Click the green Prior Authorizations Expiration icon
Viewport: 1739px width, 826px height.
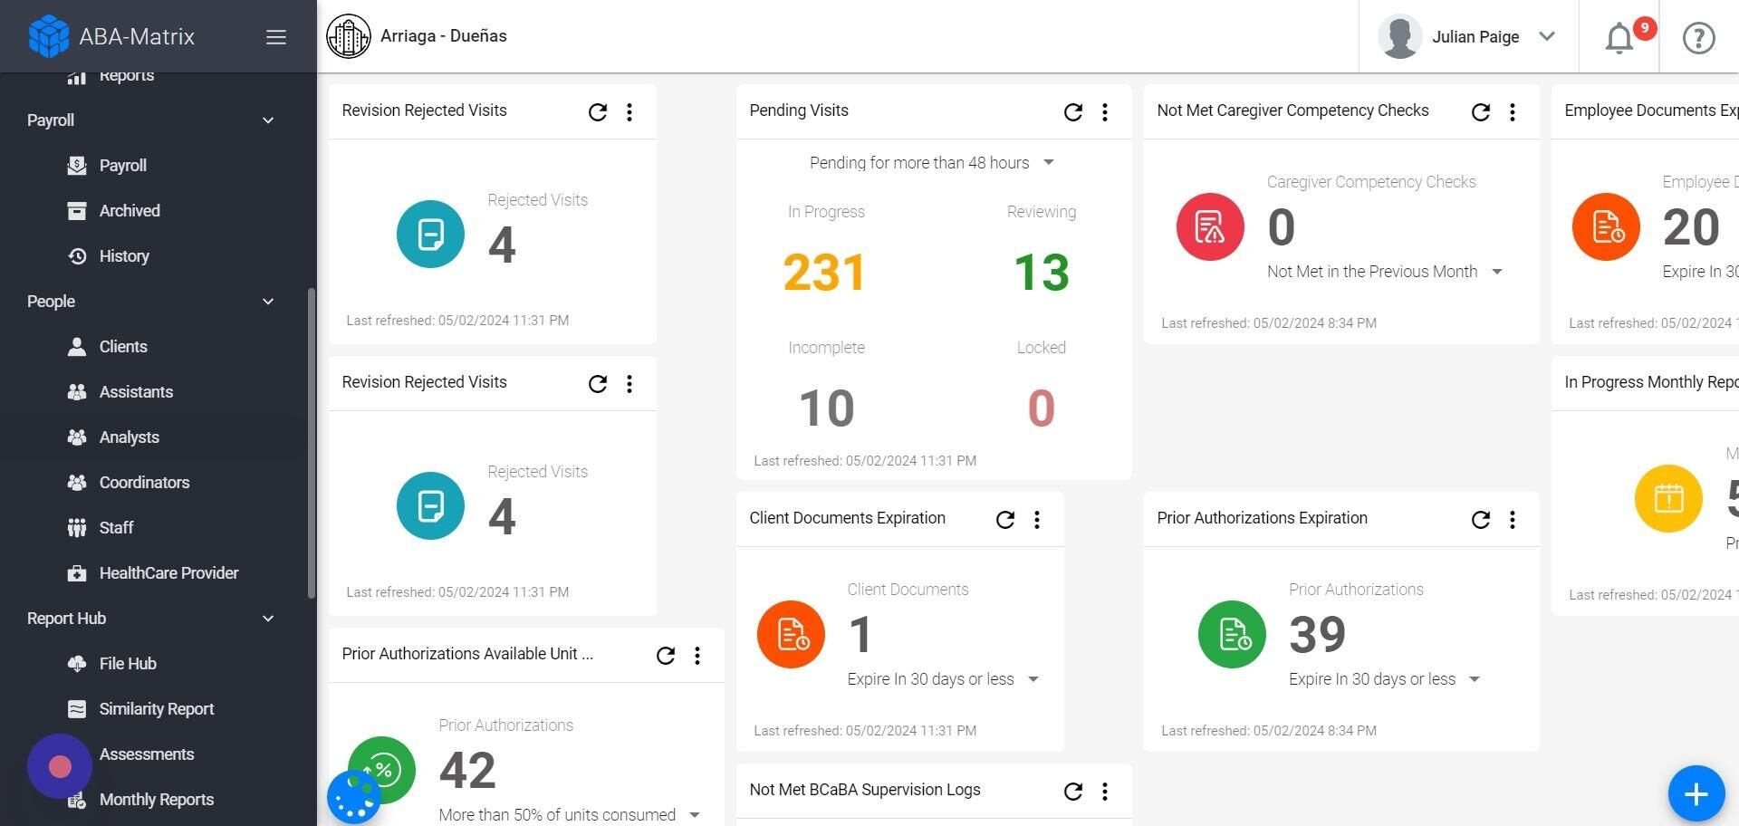1232,634
